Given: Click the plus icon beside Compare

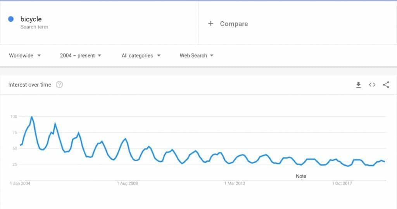Looking at the screenshot, I should (x=211, y=24).
